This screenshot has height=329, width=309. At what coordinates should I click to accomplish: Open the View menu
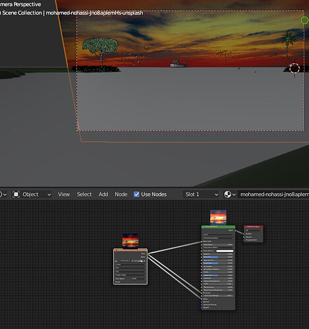coord(64,194)
